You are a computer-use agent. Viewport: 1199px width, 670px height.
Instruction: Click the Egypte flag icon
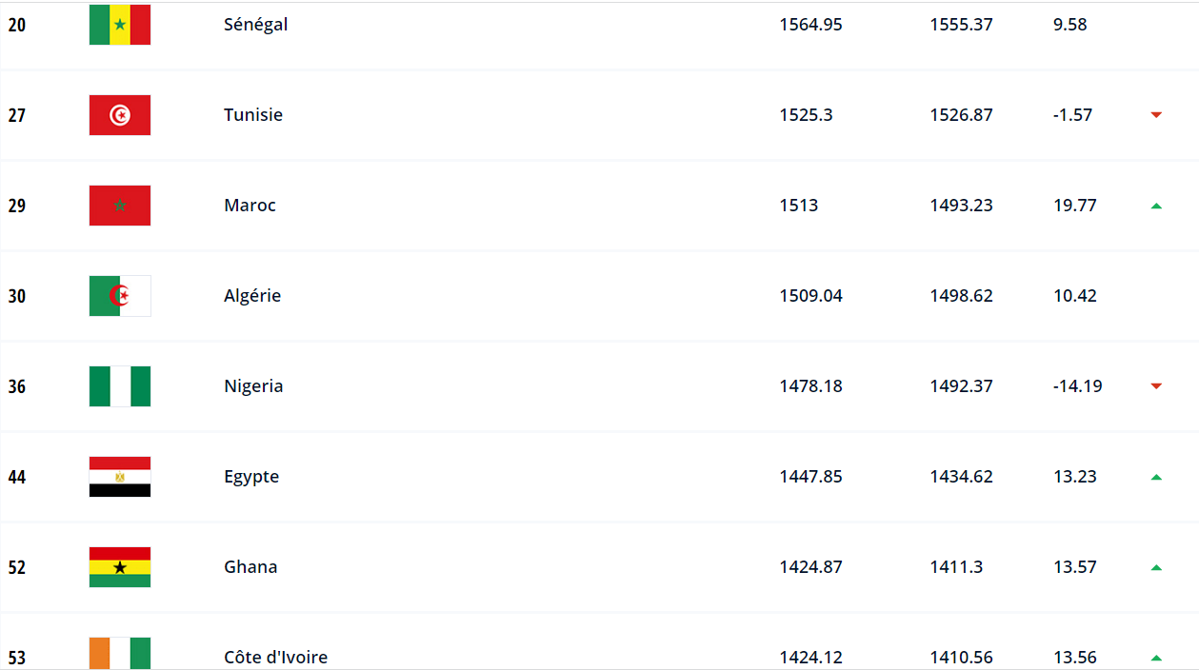120,477
